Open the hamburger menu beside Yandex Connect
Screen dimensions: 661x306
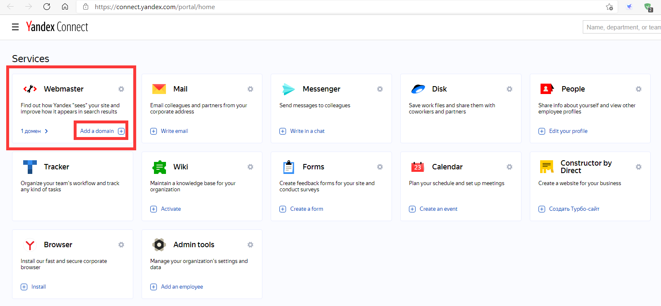15,27
